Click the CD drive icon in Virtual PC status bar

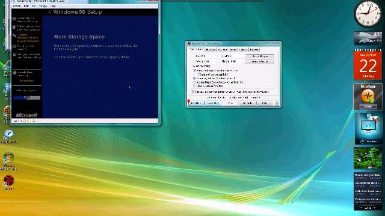coord(20,121)
